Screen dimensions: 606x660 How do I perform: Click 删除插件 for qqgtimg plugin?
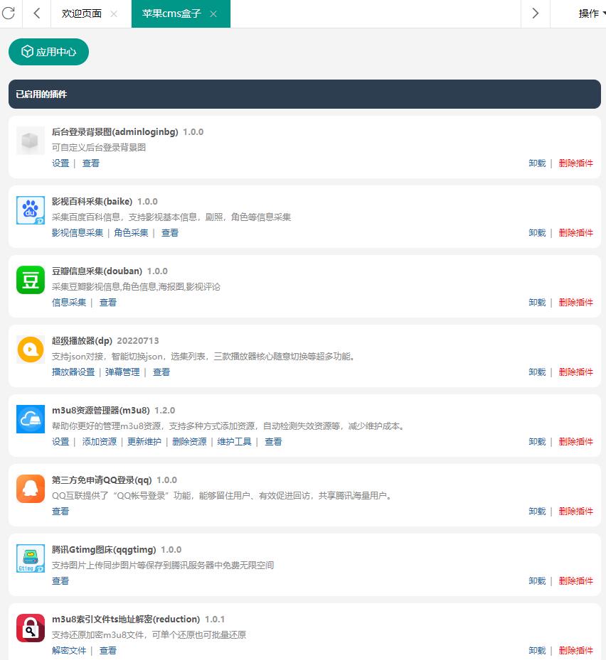click(x=575, y=581)
